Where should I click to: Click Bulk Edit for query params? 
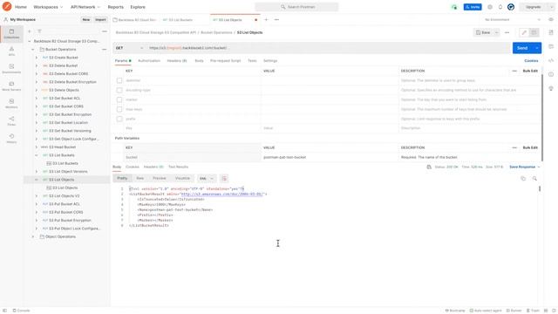point(530,71)
